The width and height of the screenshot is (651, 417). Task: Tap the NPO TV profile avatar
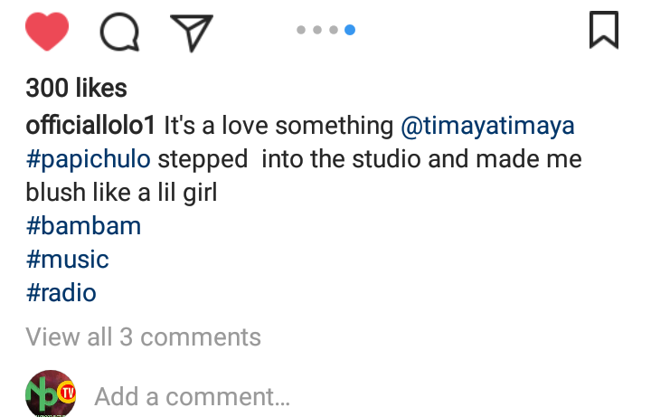(51, 394)
